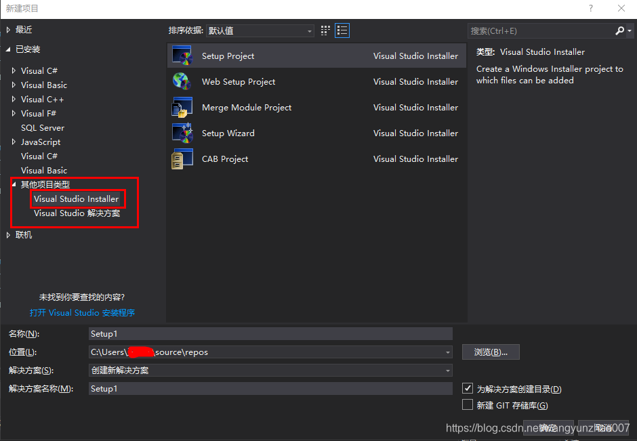Image resolution: width=637 pixels, height=441 pixels.
Task: Select the CAB Project cabinet icon
Action: pyautogui.click(x=182, y=159)
